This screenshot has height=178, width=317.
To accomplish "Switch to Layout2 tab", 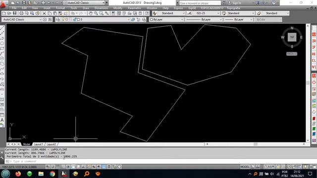I will (x=51, y=144).
